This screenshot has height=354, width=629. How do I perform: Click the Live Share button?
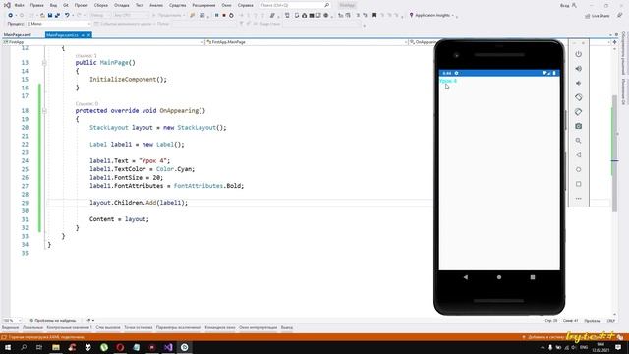[x=598, y=16]
